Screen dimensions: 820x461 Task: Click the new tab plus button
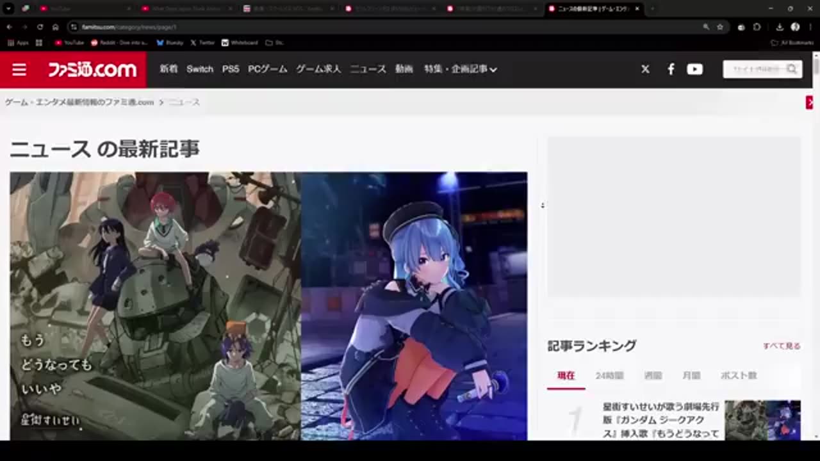(x=653, y=9)
